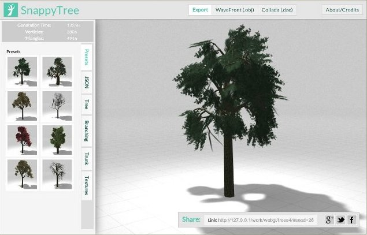This screenshot has width=367, height=235.
Task: Select the bright green bushy tree preset
Action: (57, 140)
